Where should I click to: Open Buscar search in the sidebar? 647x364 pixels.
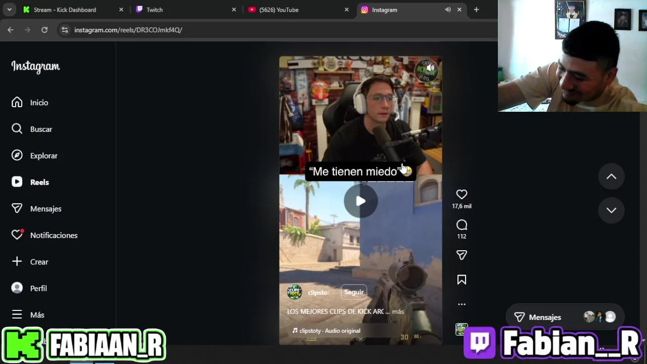[x=17, y=129]
